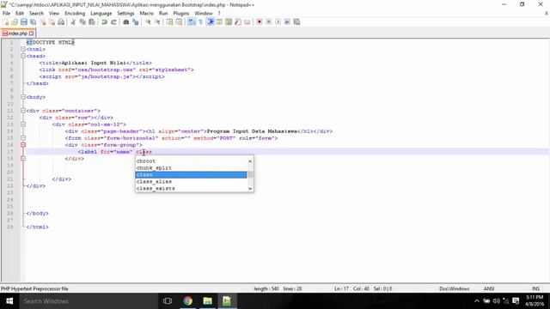Screen dimensions: 550x309
Task: Show the Function List panel
Action: (238, 22)
